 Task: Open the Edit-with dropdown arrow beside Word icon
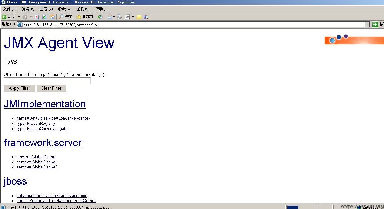tap(133, 17)
